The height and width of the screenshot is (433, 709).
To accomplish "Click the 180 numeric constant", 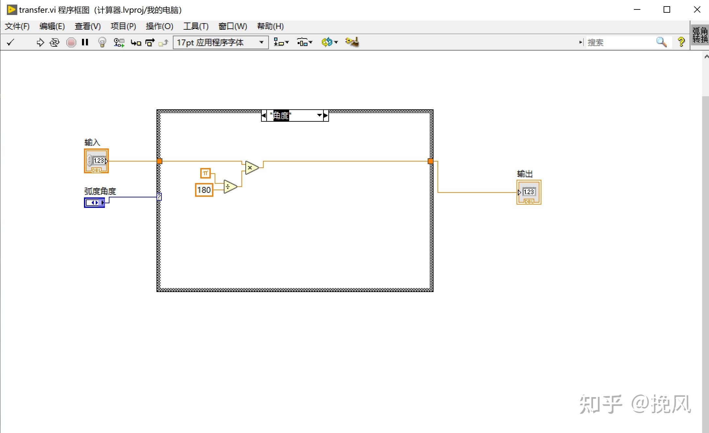I will pos(204,190).
